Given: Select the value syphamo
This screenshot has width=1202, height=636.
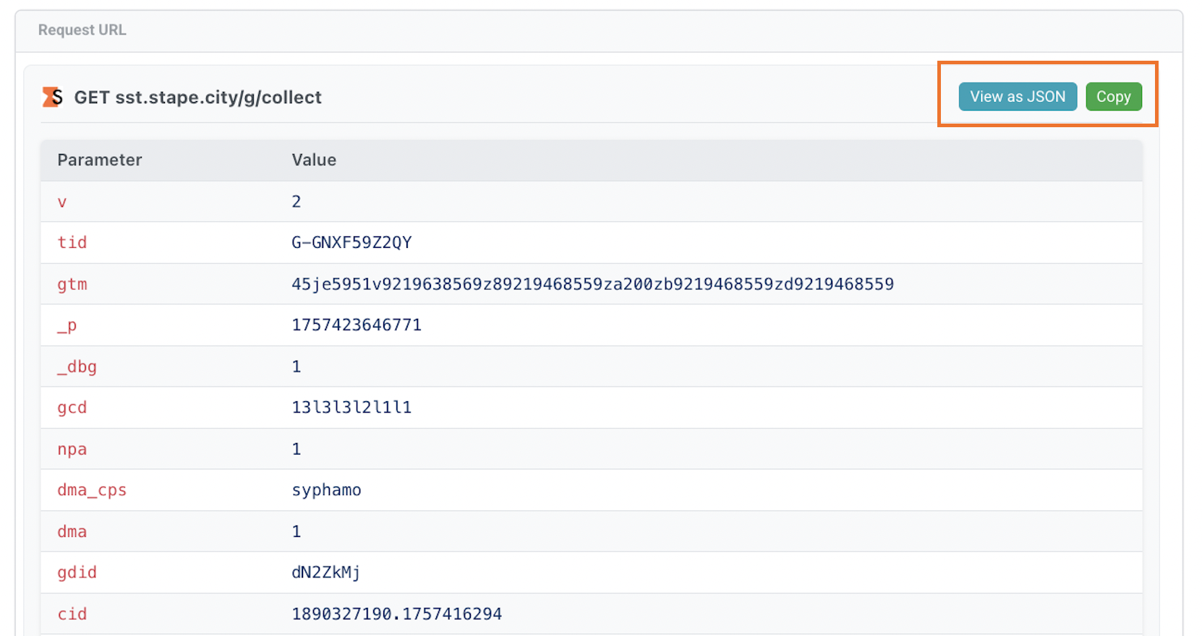Looking at the screenshot, I should (326, 490).
